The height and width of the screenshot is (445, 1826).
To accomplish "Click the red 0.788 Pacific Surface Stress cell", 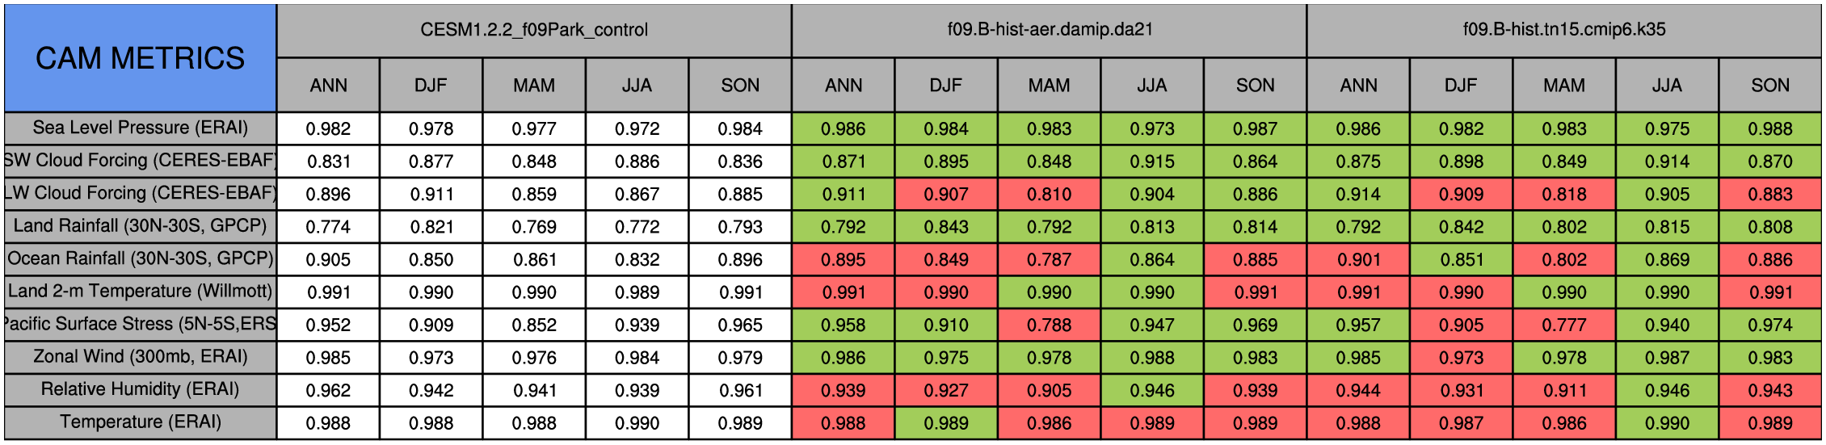I will 1049,325.
